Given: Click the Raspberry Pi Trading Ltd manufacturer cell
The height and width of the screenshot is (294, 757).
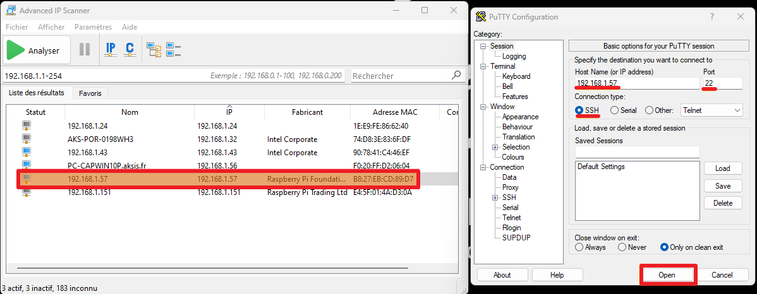Looking at the screenshot, I should pos(308,192).
